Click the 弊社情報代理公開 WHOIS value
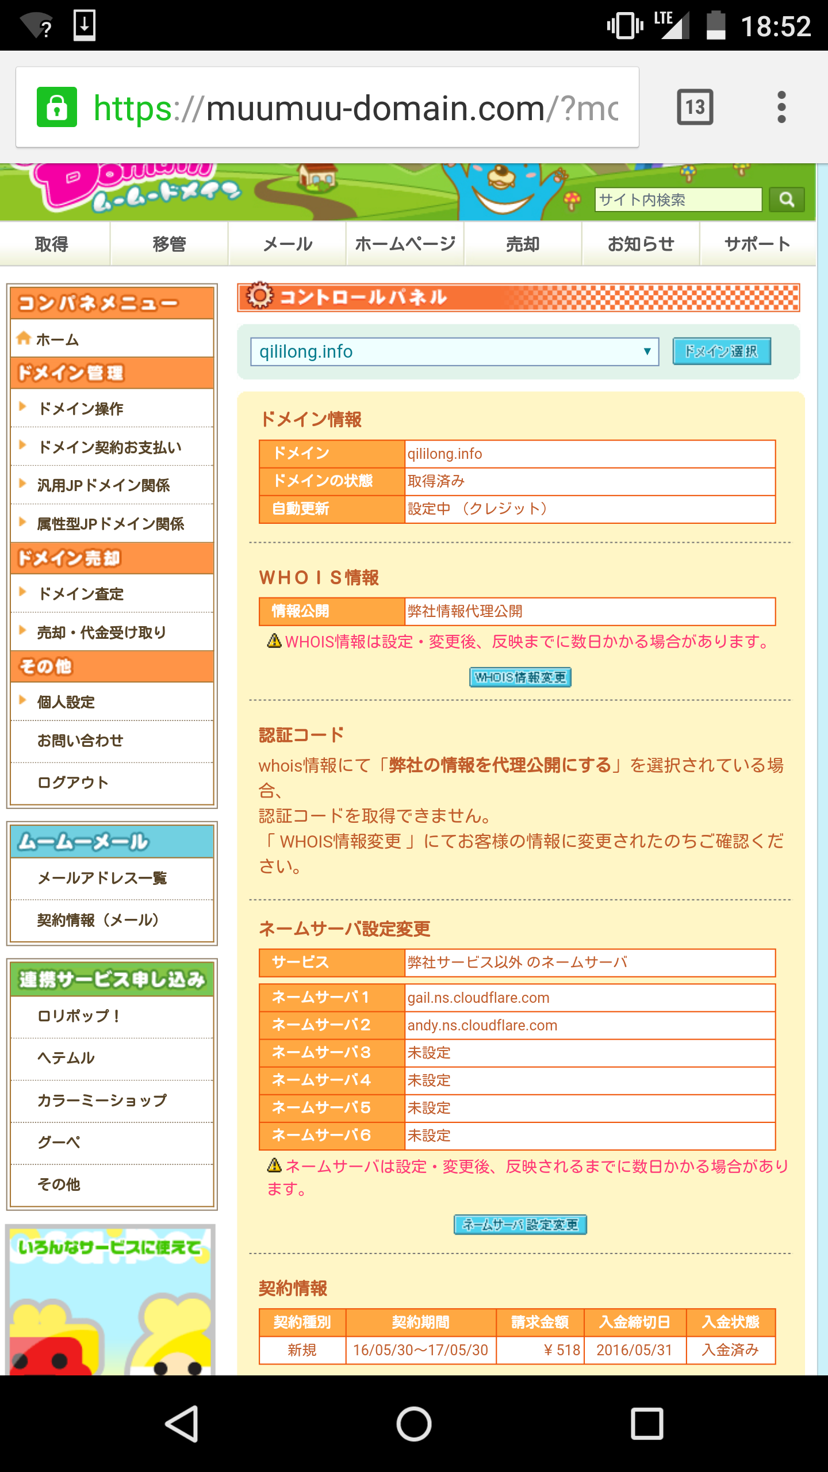The height and width of the screenshot is (1472, 828). (x=465, y=611)
